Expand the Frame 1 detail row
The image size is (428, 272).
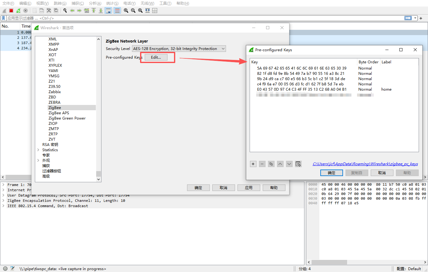(x=3, y=185)
